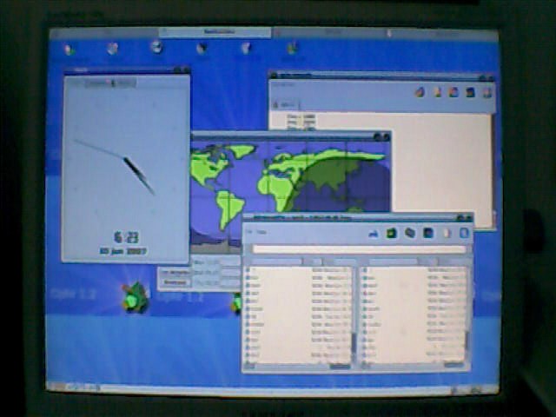Click the rightmost icon in the file manager toolbar
The width and height of the screenshot is (556, 417).
464,233
